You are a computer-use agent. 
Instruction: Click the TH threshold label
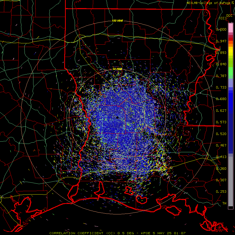[224, 203]
